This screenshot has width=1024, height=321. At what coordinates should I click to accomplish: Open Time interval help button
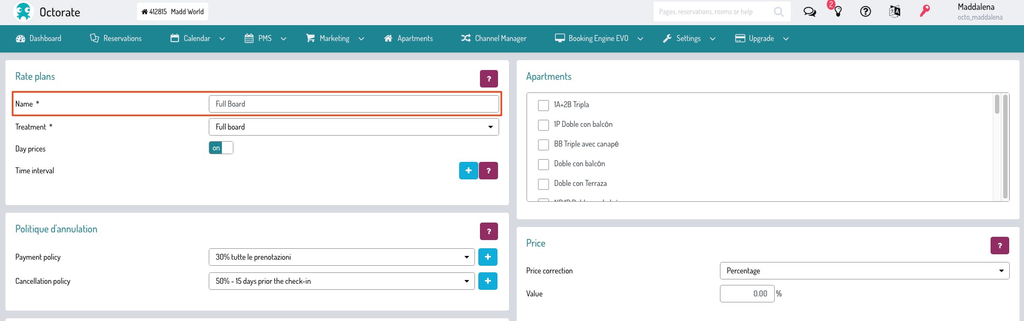(488, 171)
